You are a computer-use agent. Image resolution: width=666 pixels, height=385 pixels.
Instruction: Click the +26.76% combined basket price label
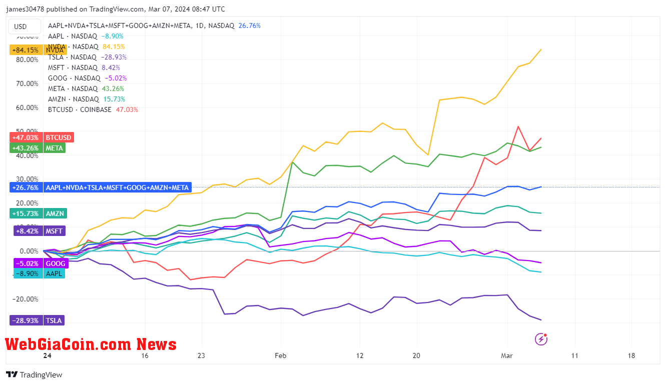point(101,187)
